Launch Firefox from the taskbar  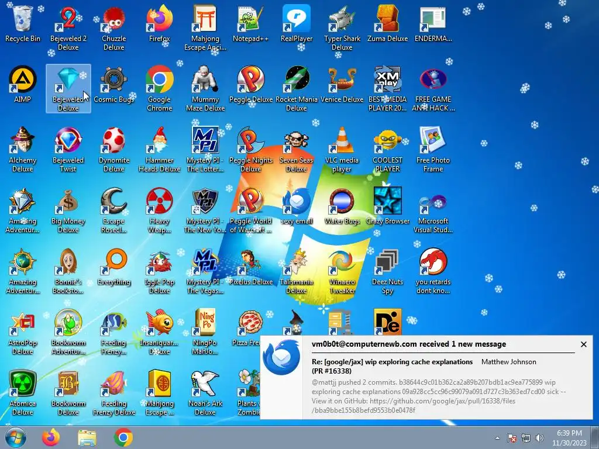51,437
